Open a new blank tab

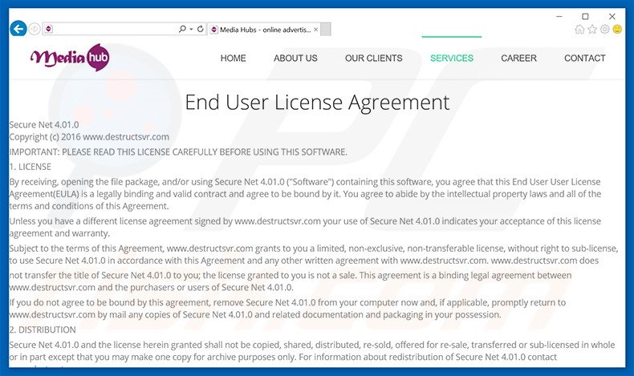tap(326, 30)
